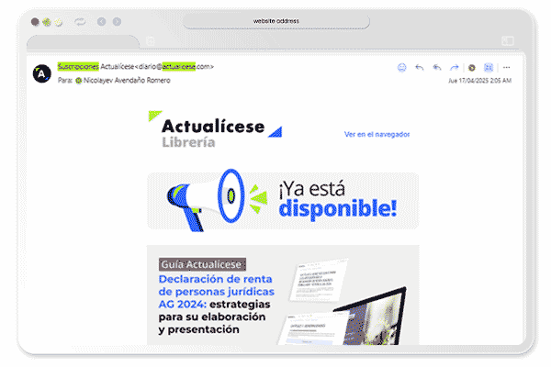The image size is (551, 367).
Task: Click the browser back navigation button
Action: (x=100, y=21)
